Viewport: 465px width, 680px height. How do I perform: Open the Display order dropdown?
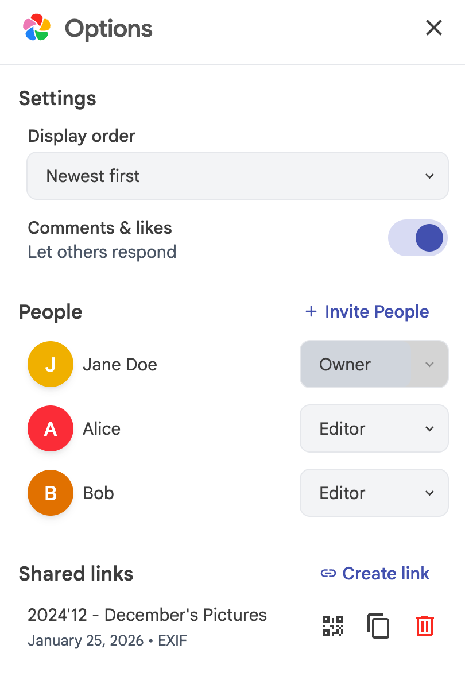238,176
